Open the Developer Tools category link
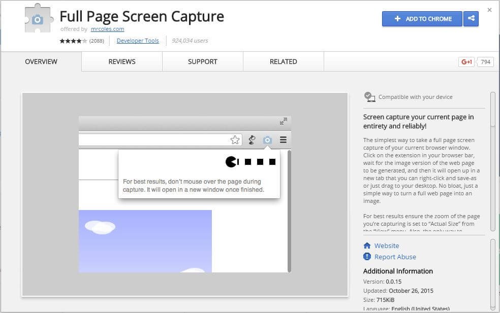This screenshot has width=500, height=313. click(x=138, y=41)
